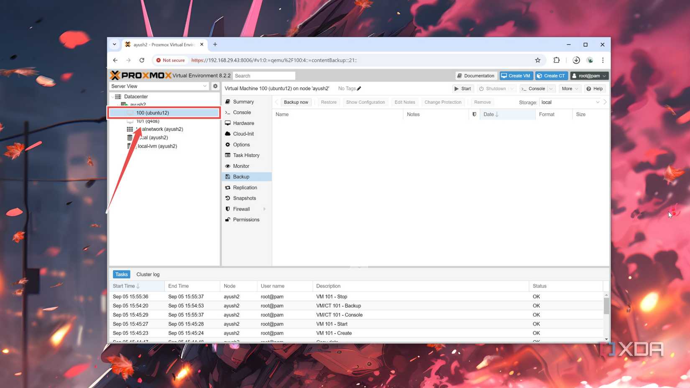The image size is (690, 388).
Task: Click Change Protection button
Action: coord(443,102)
